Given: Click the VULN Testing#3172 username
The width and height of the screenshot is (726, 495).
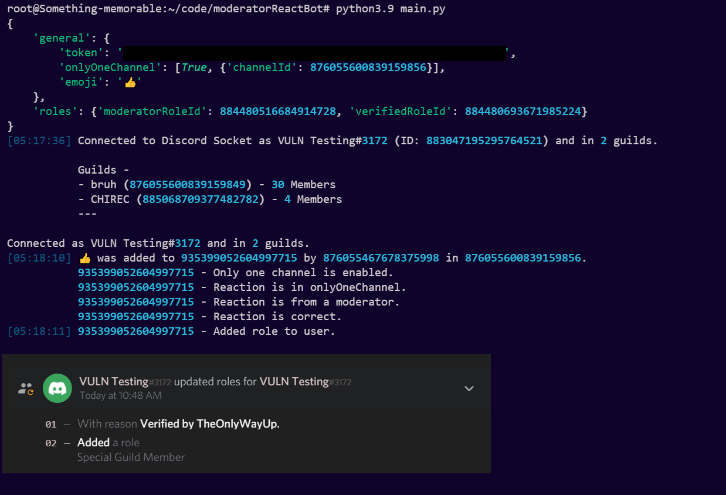Looking at the screenshot, I should [114, 381].
